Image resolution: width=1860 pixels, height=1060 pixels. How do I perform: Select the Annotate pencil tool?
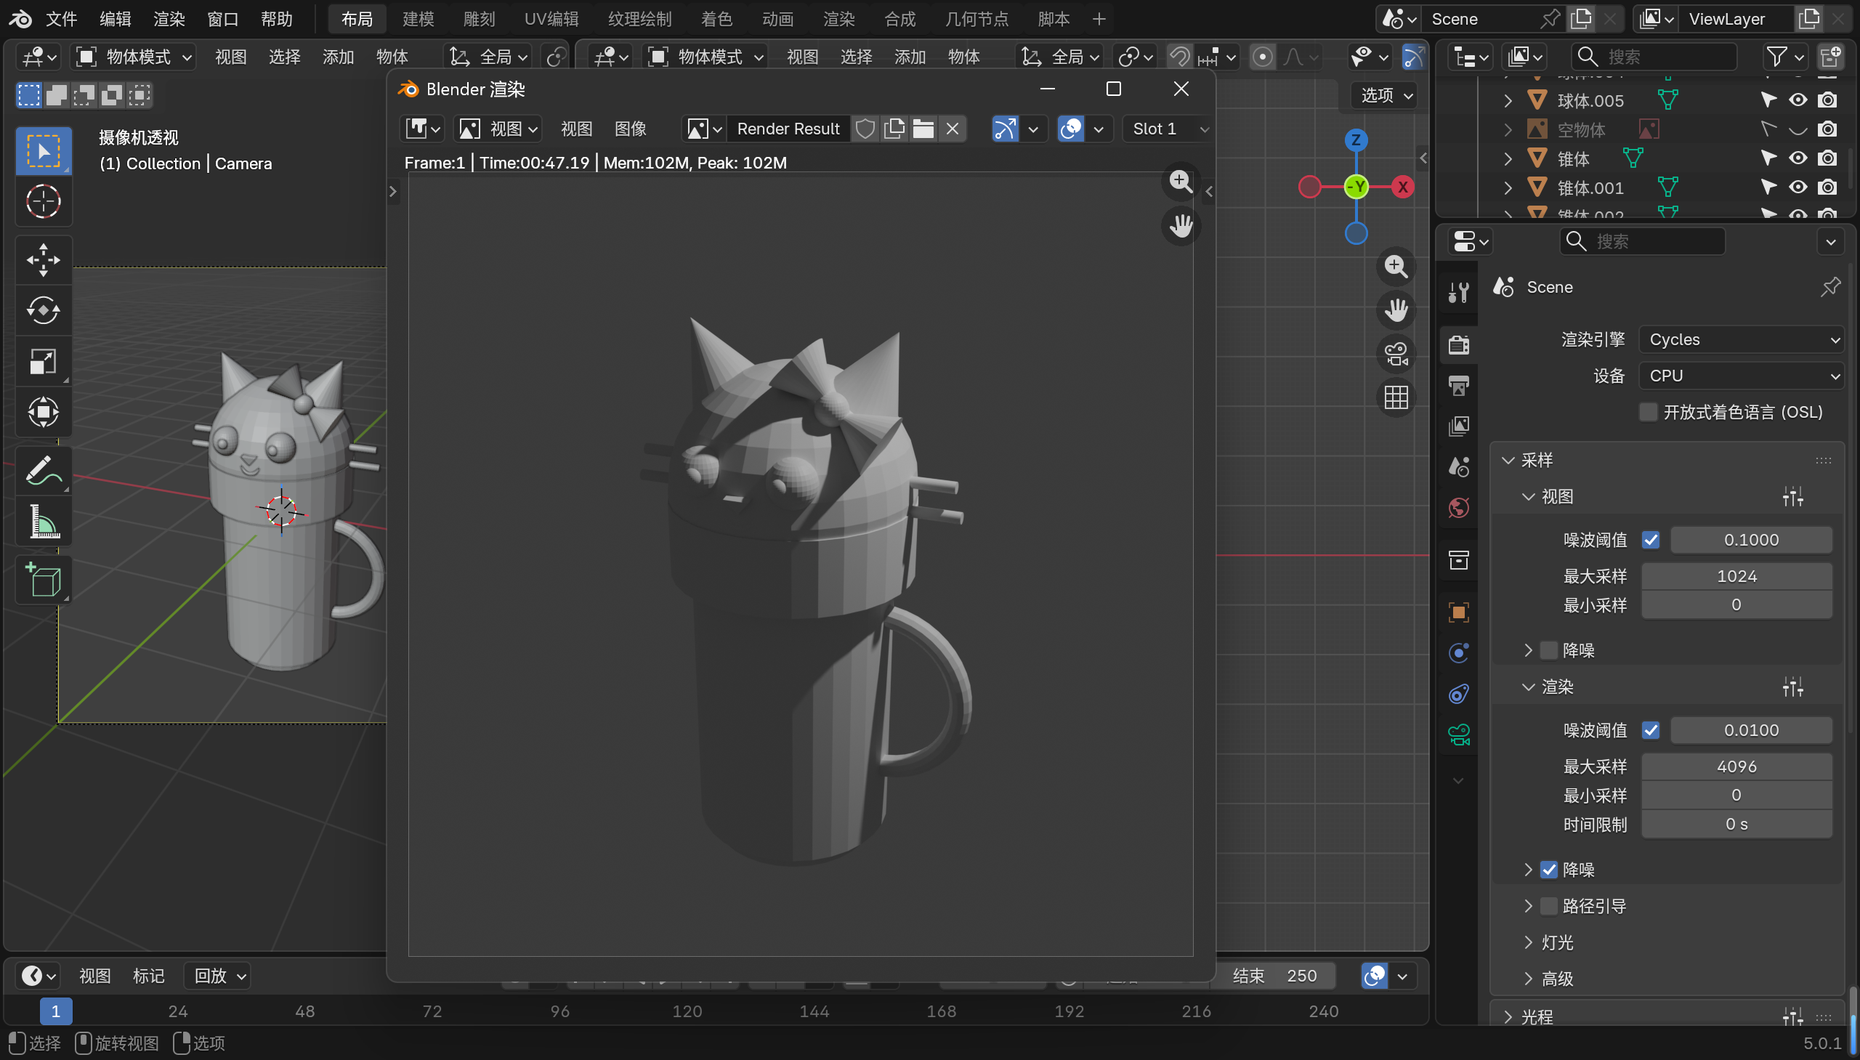pos(43,470)
